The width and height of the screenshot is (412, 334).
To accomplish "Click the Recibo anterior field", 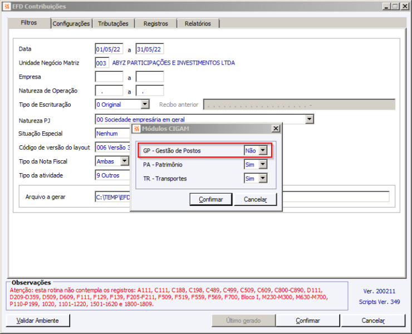I will click(x=300, y=105).
